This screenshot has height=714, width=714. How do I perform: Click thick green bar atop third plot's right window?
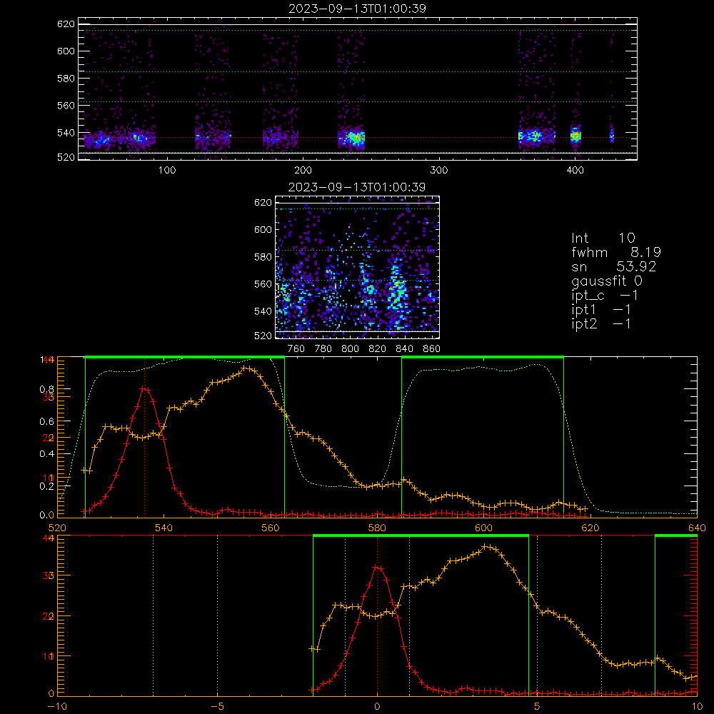[x=483, y=358]
